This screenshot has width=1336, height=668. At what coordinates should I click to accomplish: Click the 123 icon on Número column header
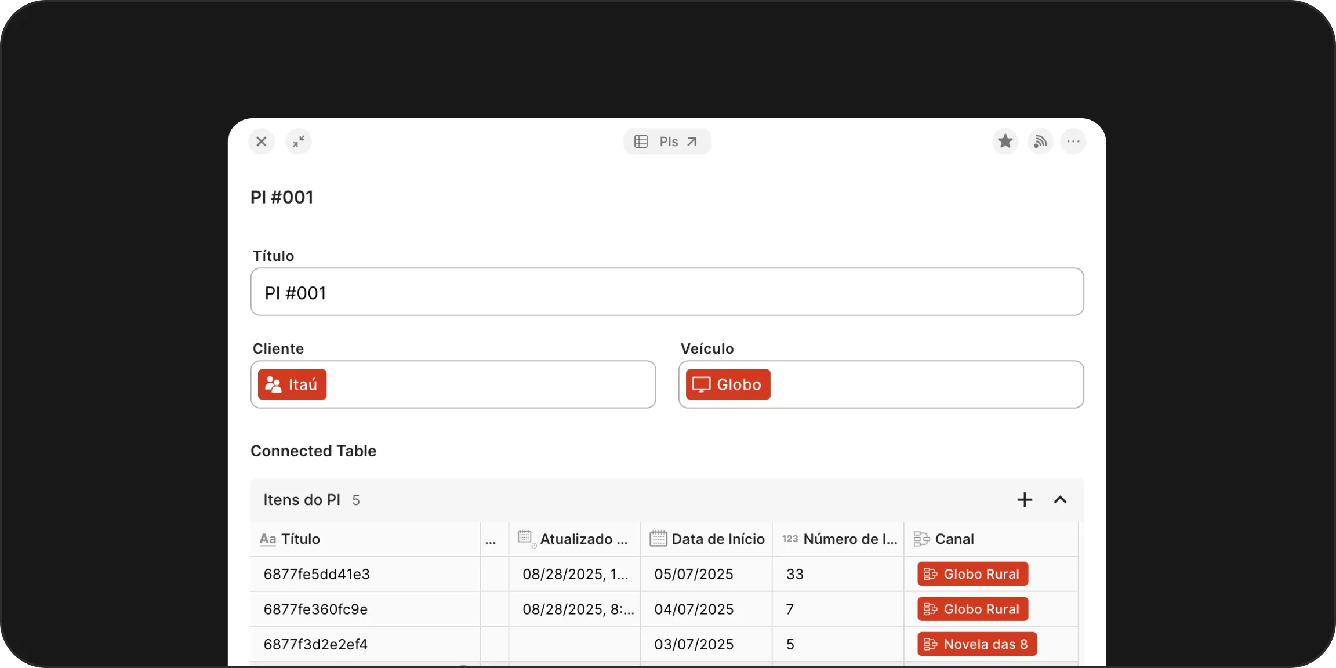click(790, 539)
